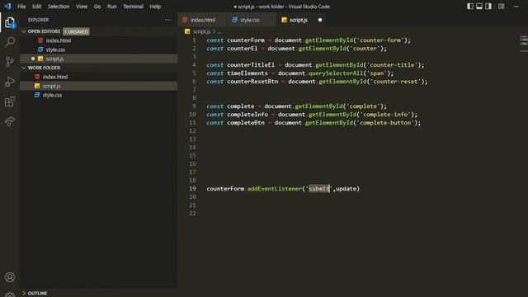Toggle primary side bar layout icon
The height and width of the screenshot is (297, 528).
[470, 6]
